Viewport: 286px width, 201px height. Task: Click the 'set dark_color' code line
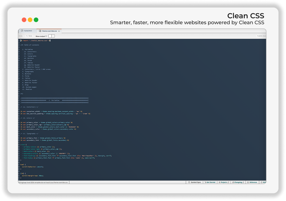click(x=50, y=127)
